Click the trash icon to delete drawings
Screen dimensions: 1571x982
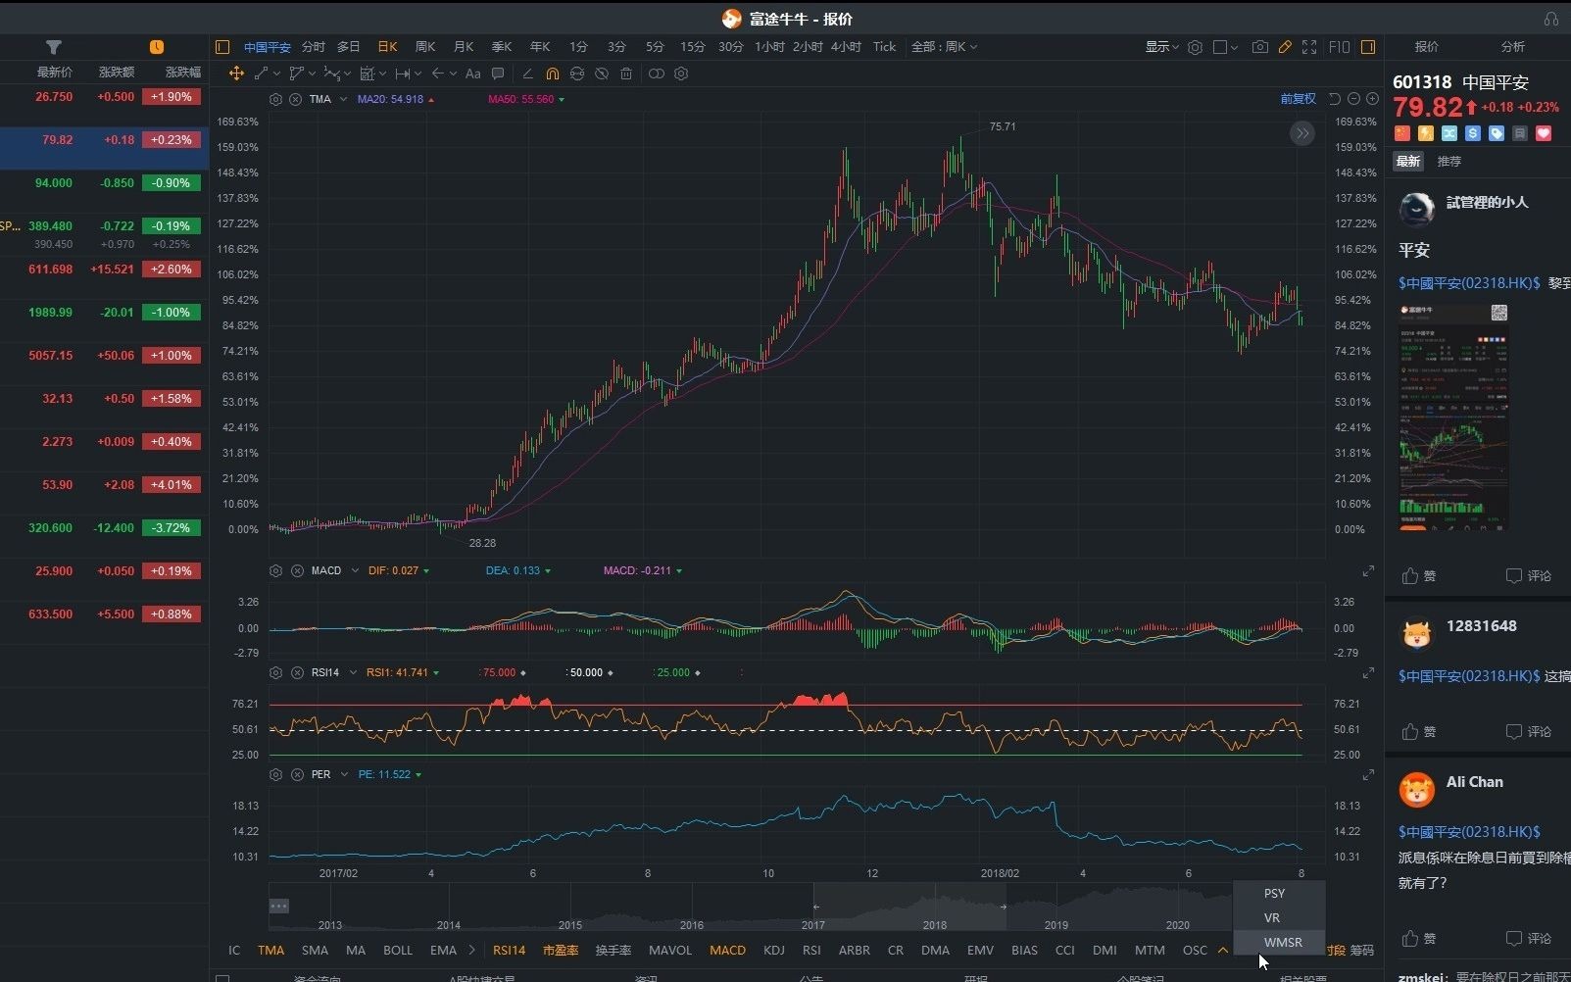click(626, 74)
